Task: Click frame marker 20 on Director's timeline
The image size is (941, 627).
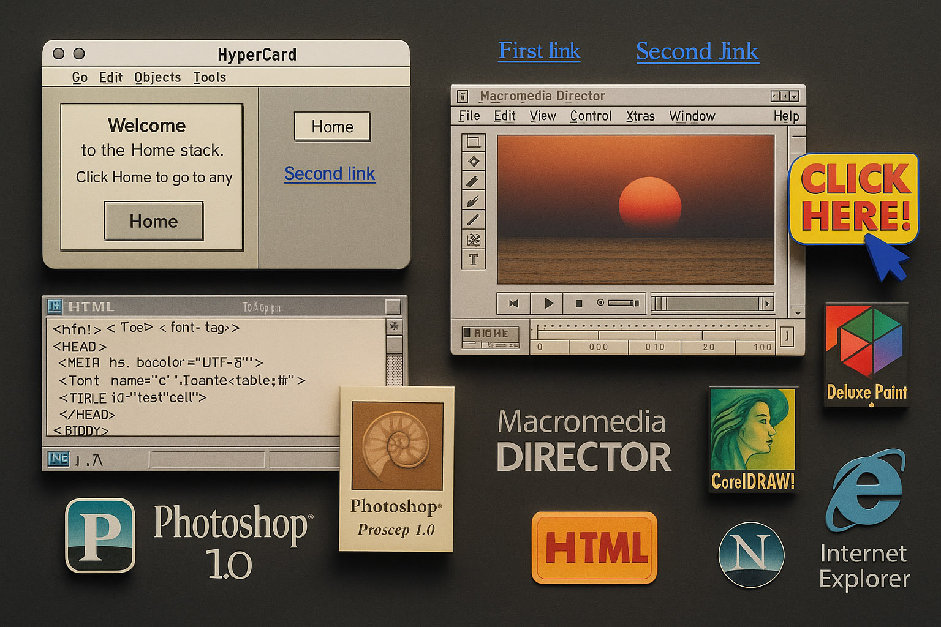Action: (708, 347)
